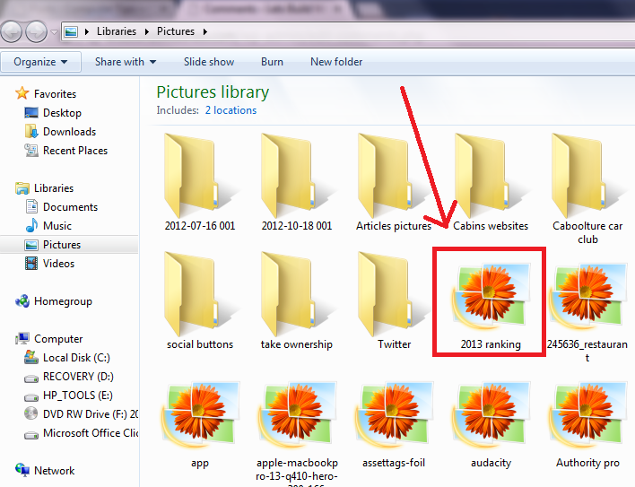The width and height of the screenshot is (635, 487).
Task: Expand the arrow after Pictures in address bar
Action: coord(205,32)
